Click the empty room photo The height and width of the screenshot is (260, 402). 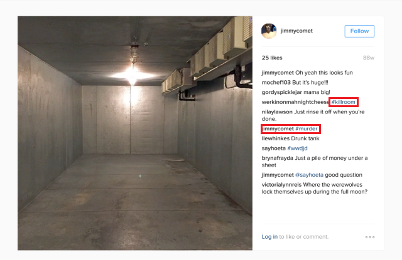[135, 133]
